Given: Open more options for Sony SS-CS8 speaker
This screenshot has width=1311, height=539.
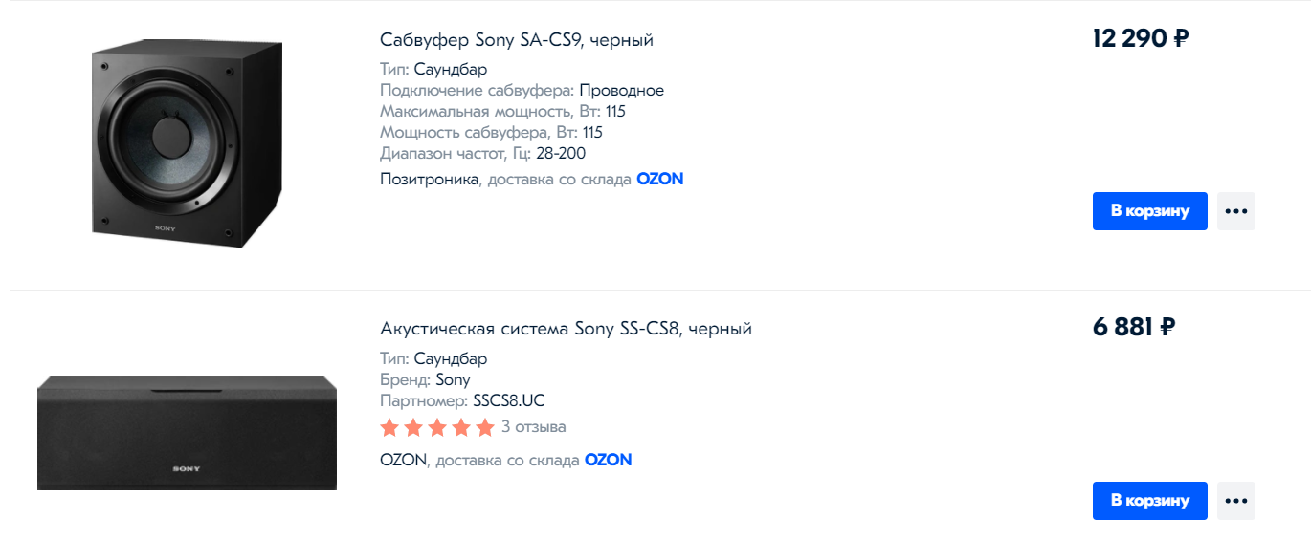Looking at the screenshot, I should click(1235, 501).
